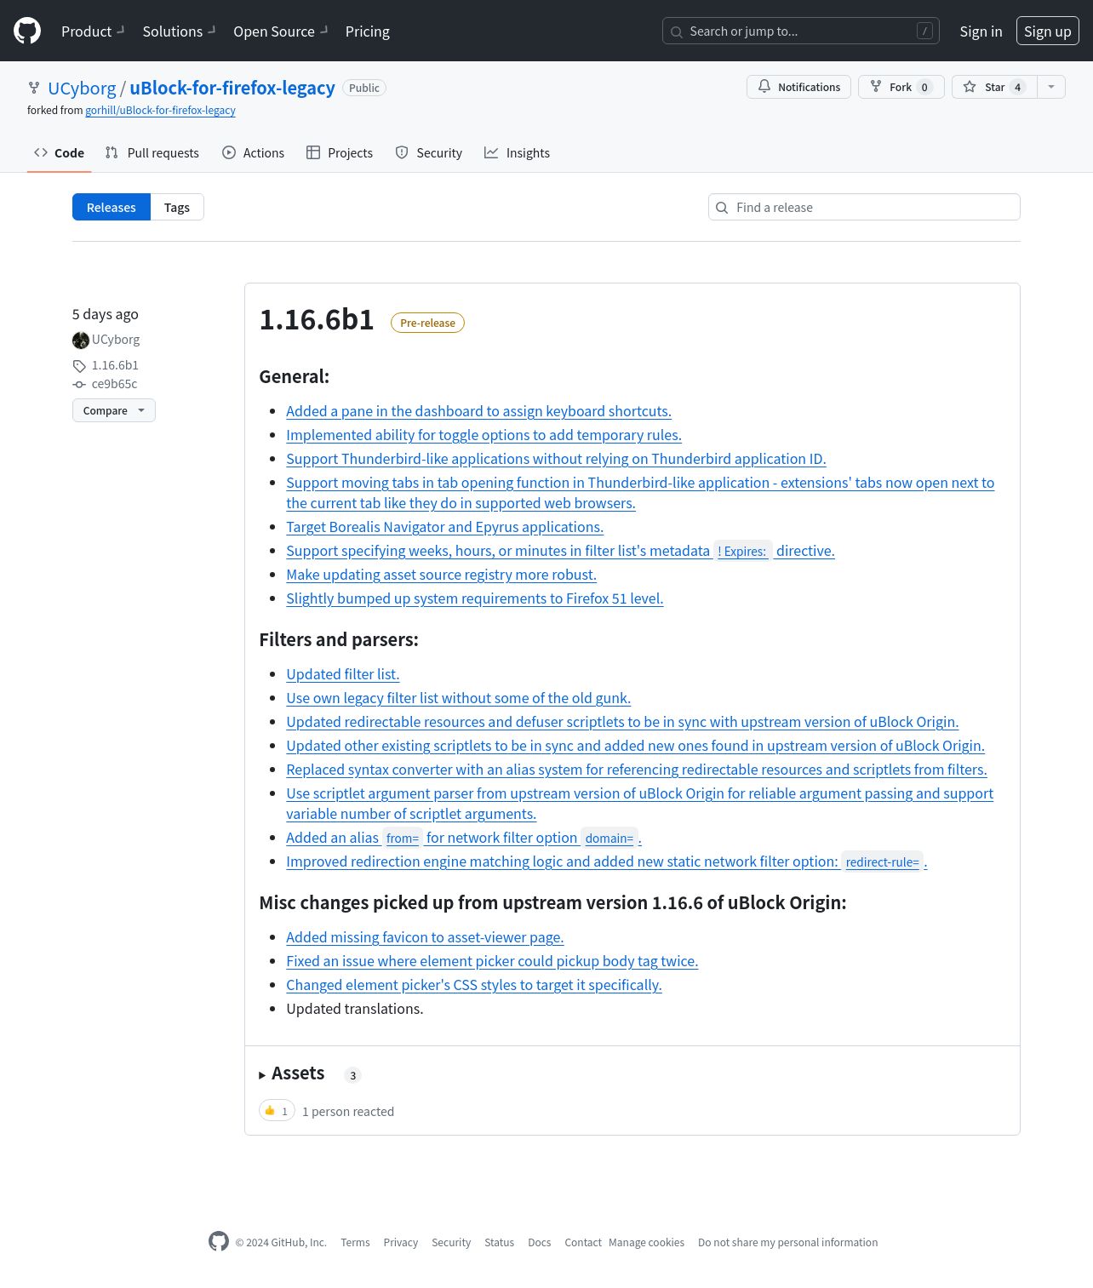Open the Open Source menu
1093x1288 pixels.
pyautogui.click(x=280, y=31)
